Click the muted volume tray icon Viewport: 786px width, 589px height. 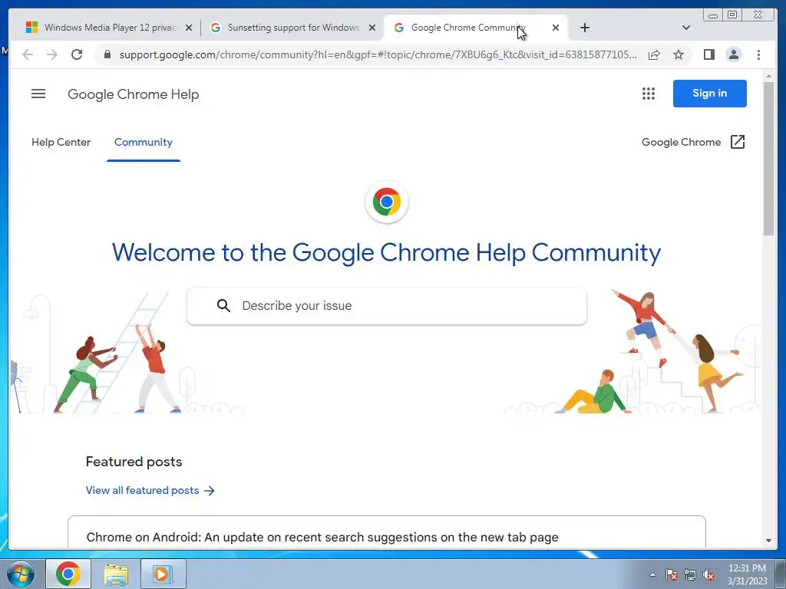[708, 574]
